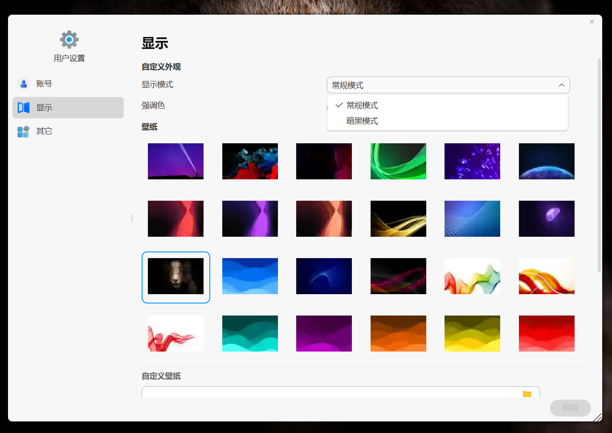Select the orange waves wallpaper
Image resolution: width=612 pixels, height=433 pixels.
(x=398, y=333)
